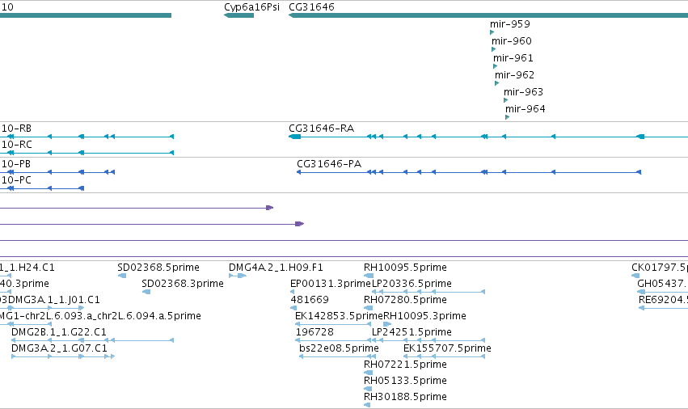Click the EK155707.5prime EST feature line

(x=444, y=356)
